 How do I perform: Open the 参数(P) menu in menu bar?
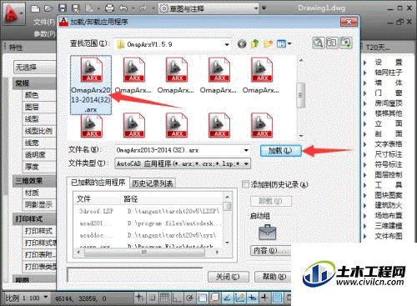pos(44,34)
